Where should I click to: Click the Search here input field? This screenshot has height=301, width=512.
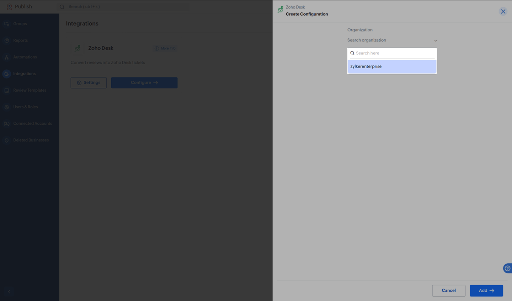pyautogui.click(x=392, y=53)
